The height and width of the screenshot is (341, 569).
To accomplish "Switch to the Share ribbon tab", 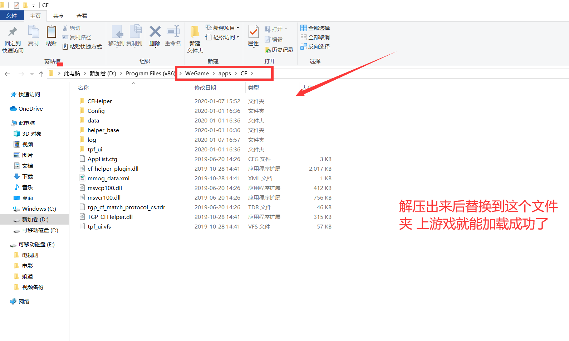I will click(x=59, y=16).
